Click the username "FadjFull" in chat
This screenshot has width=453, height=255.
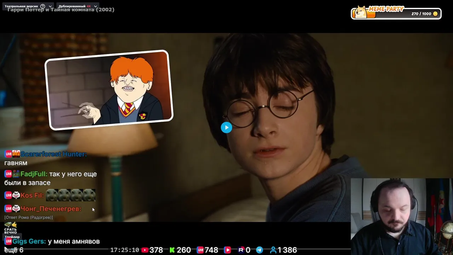tap(34, 174)
